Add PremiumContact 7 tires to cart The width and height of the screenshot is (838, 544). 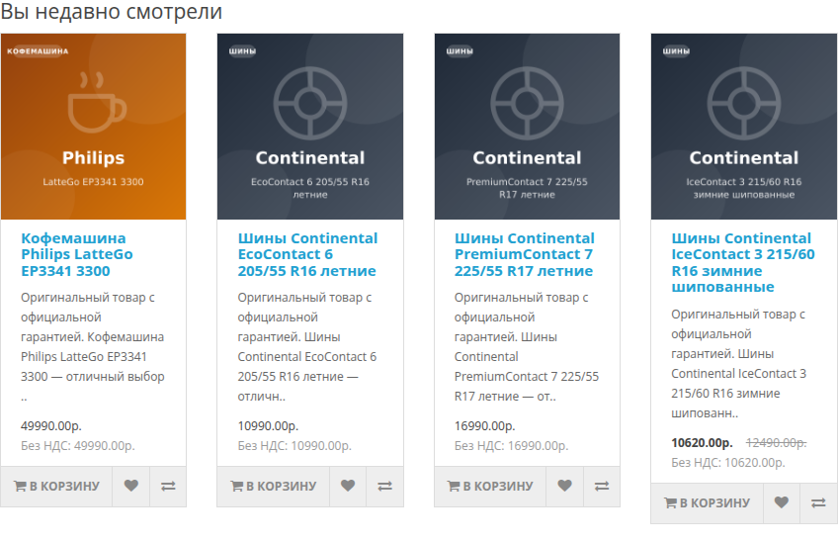tap(490, 487)
